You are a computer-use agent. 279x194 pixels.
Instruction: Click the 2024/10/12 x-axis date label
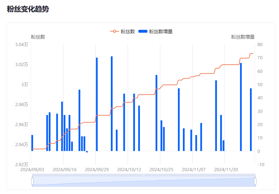[129, 169]
